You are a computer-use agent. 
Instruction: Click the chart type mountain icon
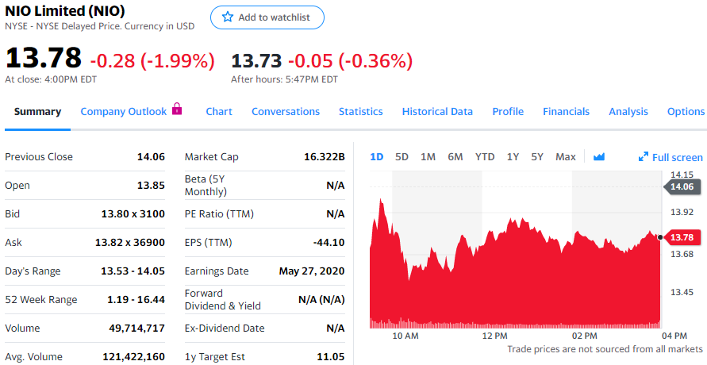click(x=599, y=157)
